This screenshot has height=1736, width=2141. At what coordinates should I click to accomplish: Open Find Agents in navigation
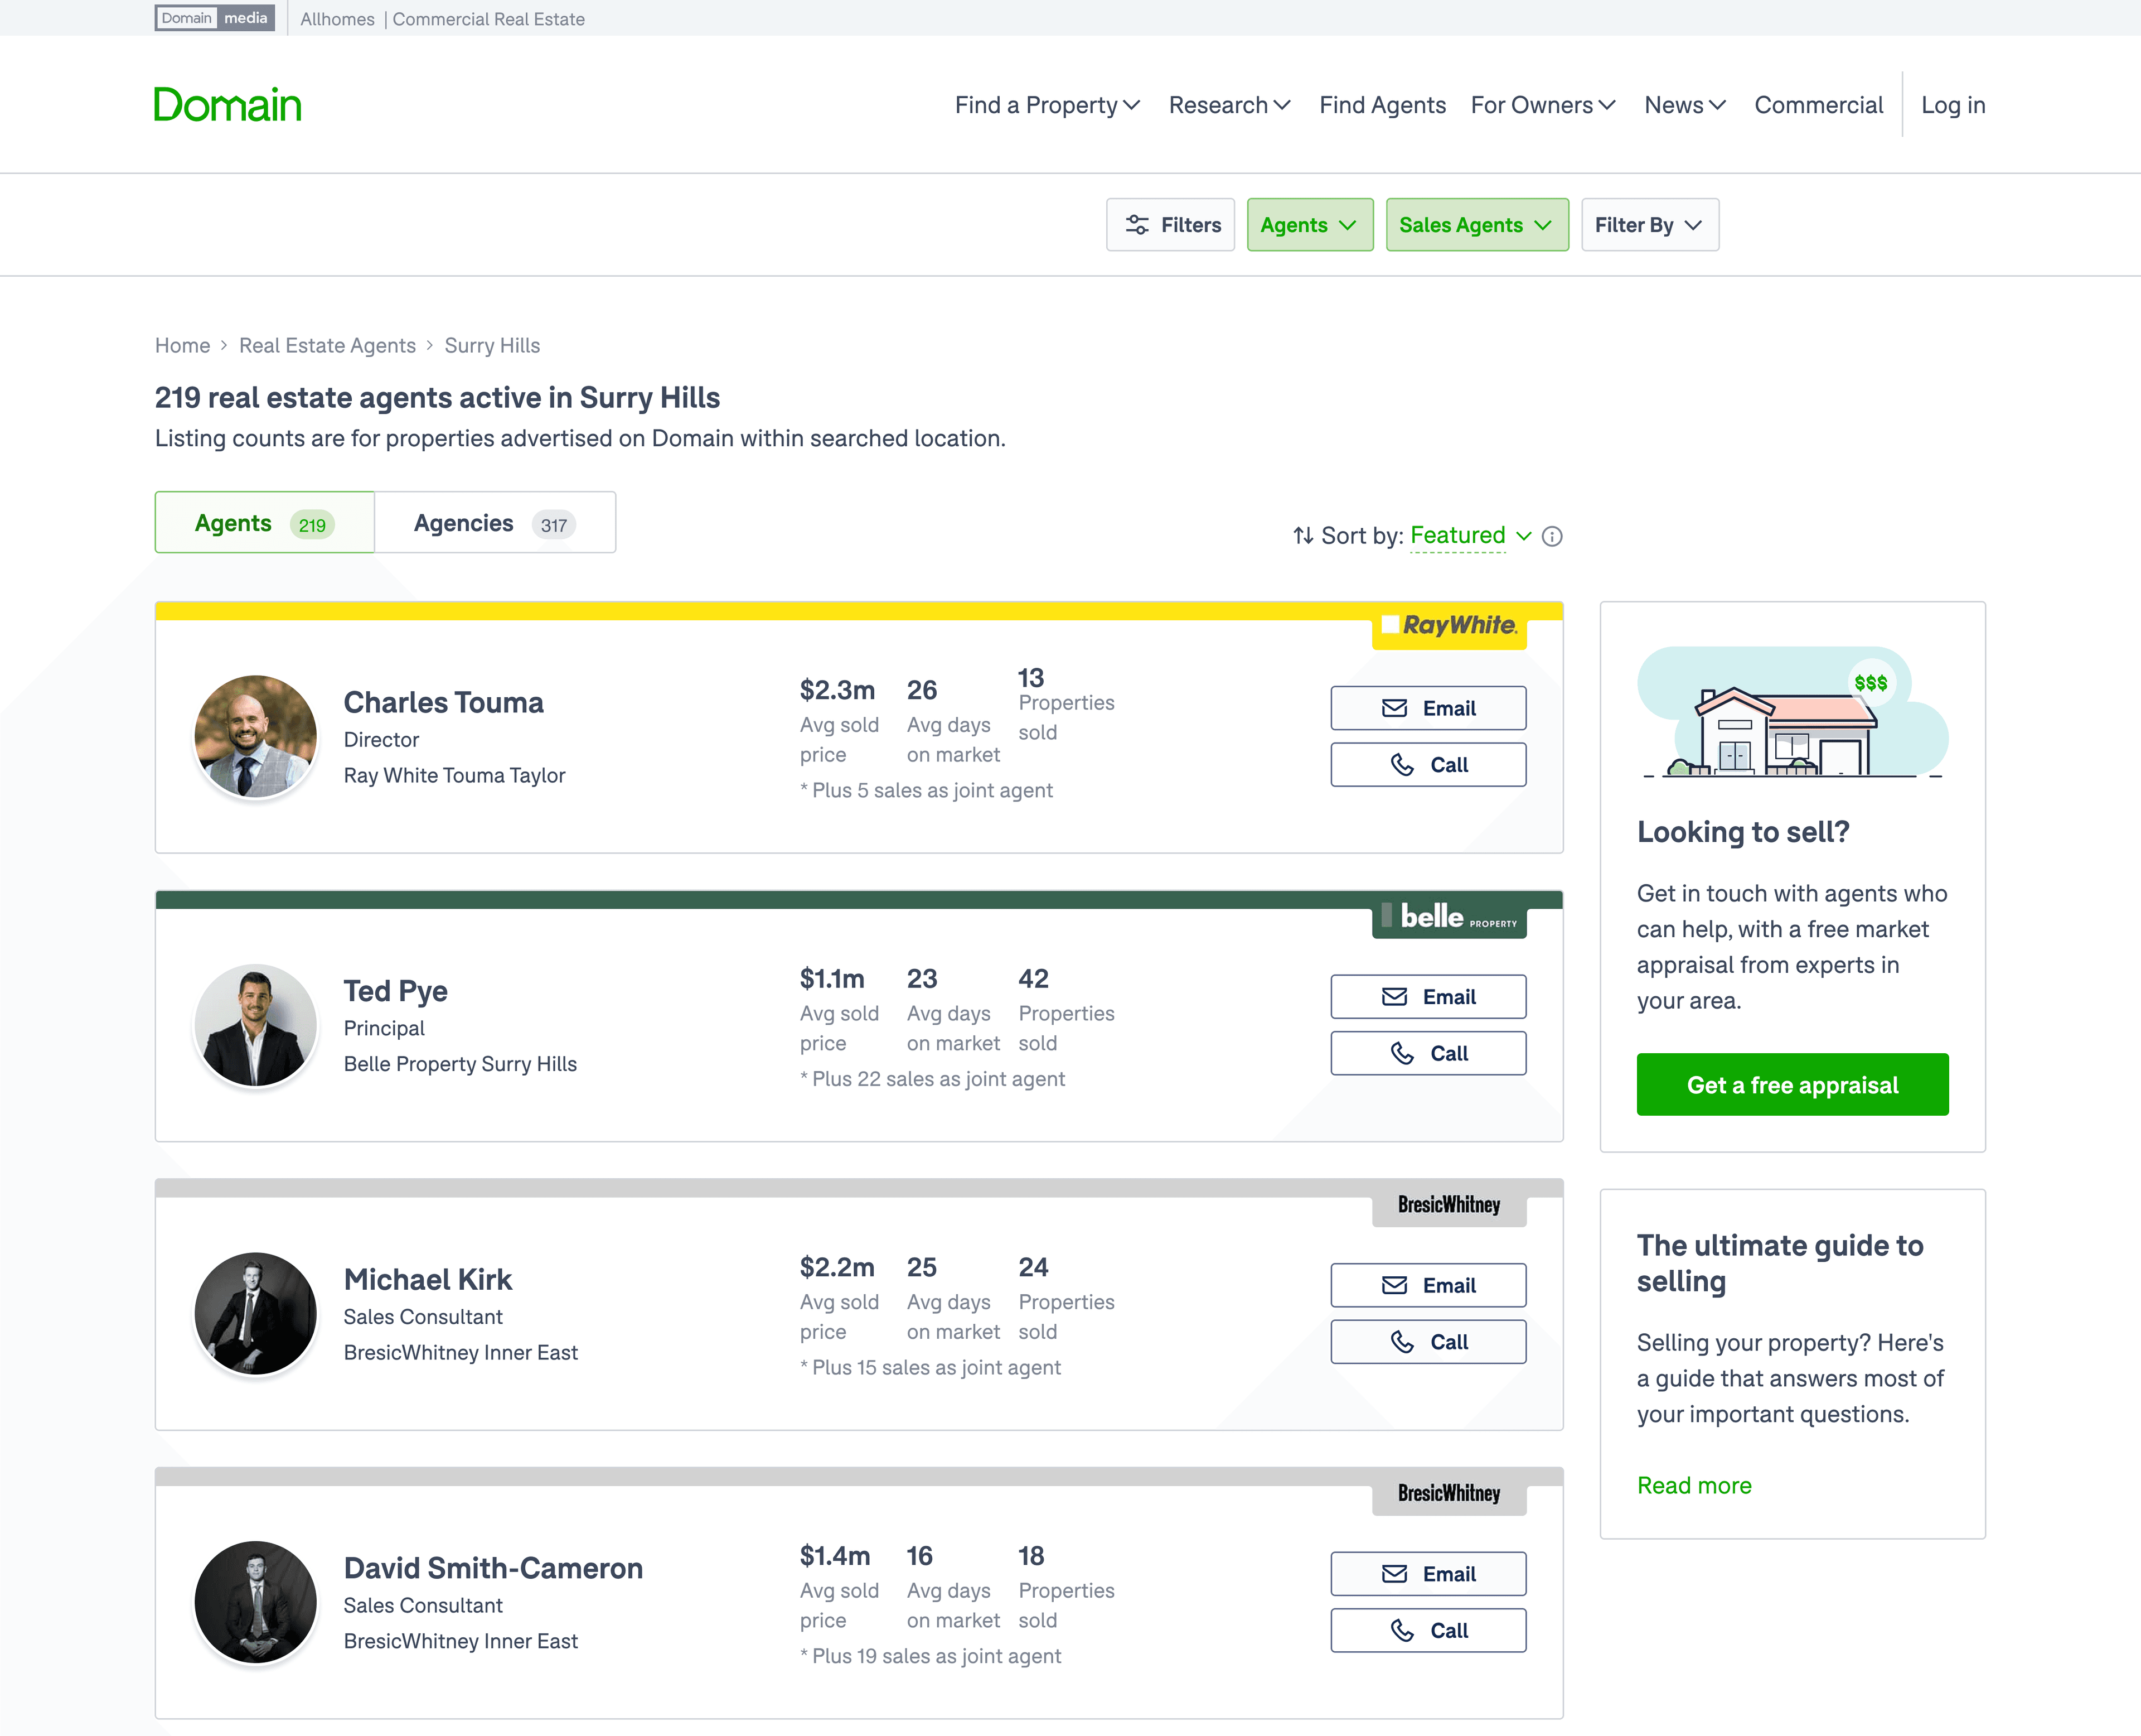pyautogui.click(x=1382, y=105)
